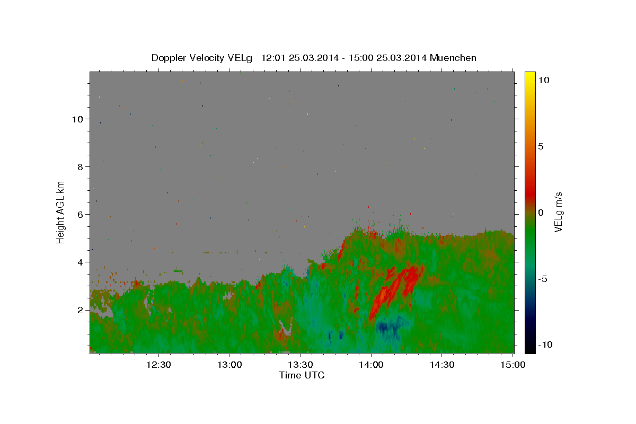Click the 14:00 time tick label

[x=371, y=365]
